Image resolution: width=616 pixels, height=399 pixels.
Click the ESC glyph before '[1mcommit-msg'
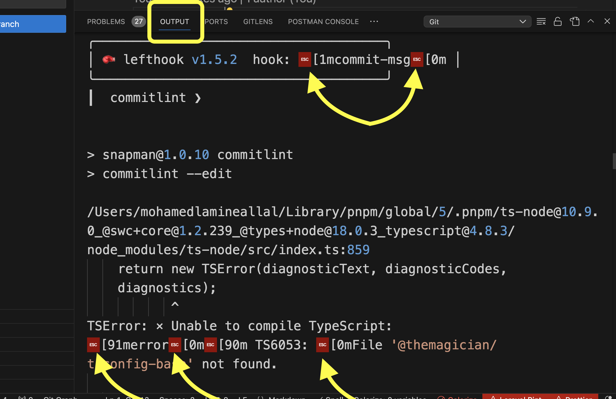(305, 59)
